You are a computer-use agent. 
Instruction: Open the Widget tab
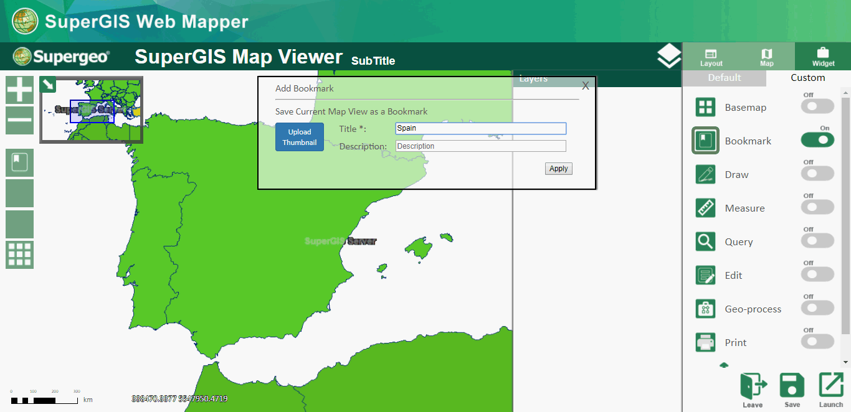coord(823,57)
